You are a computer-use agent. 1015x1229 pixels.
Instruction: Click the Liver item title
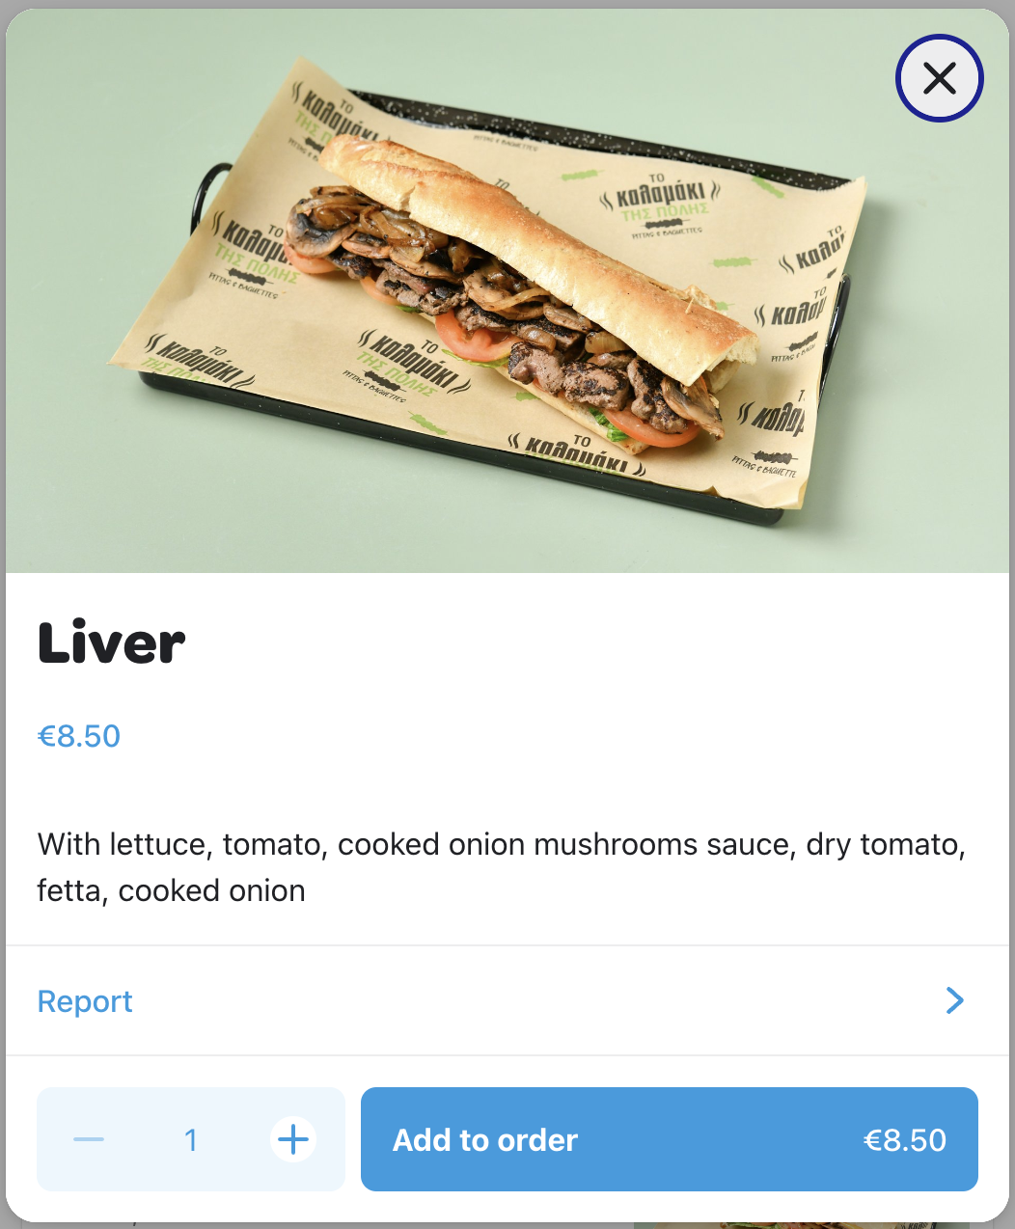111,643
